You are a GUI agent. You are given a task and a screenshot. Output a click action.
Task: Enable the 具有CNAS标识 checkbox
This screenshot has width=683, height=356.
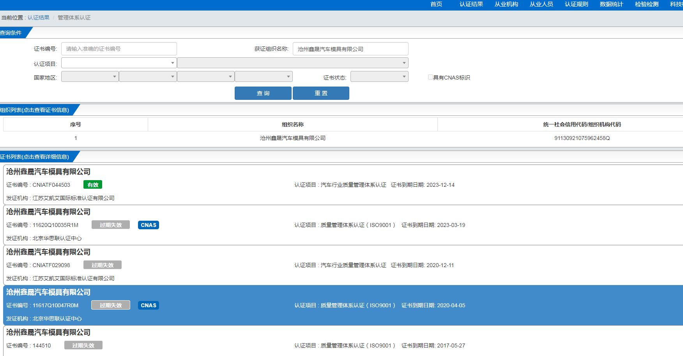(430, 77)
